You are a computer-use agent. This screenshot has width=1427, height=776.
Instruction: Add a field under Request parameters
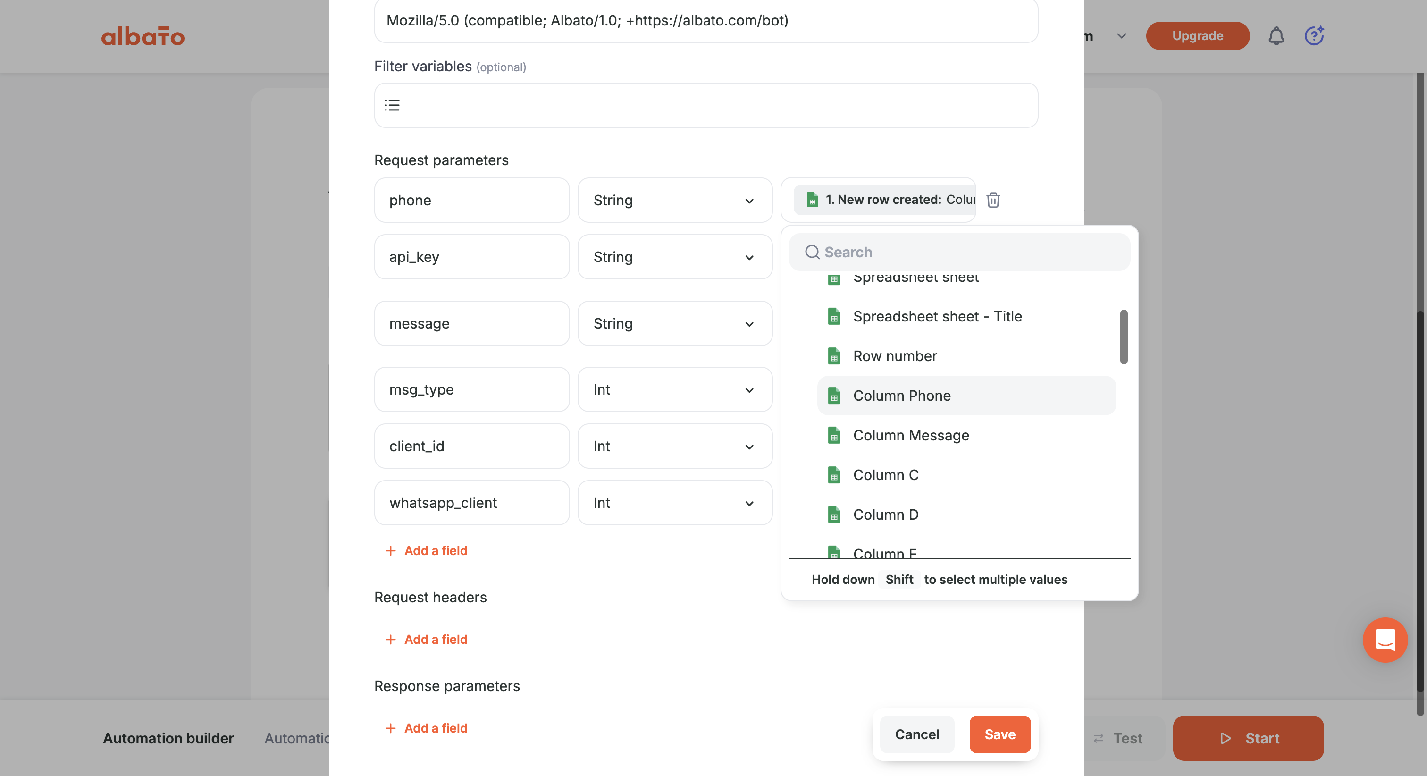click(x=426, y=550)
